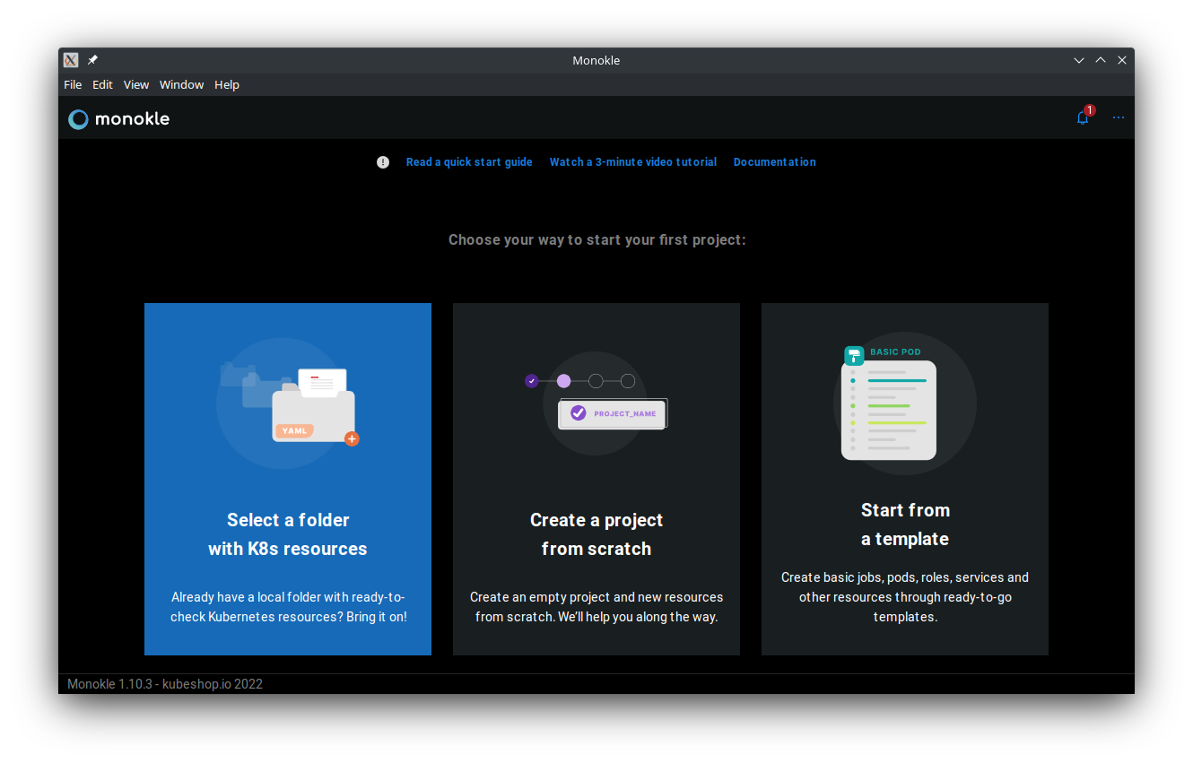Click the X app icon in title bar
Screen dimensions: 1193x763
(x=71, y=60)
